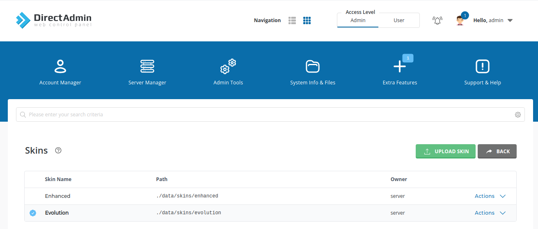The height and width of the screenshot is (229, 538).
Task: Switch navigation to grid view icon
Action: [307, 20]
